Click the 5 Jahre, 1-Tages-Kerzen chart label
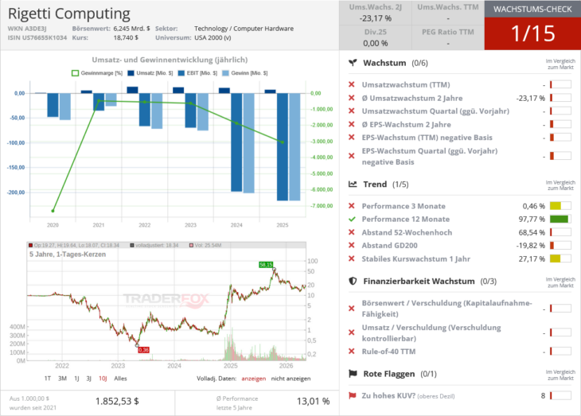The height and width of the screenshot is (416, 581). [68, 254]
